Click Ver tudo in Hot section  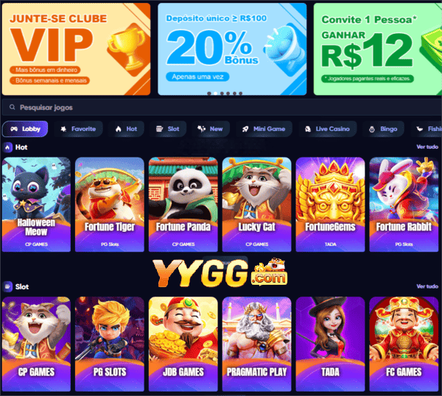[427, 146]
